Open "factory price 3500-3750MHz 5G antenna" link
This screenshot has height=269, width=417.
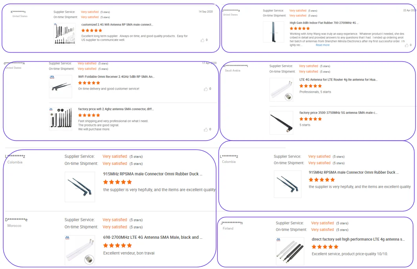pyautogui.click(x=338, y=113)
